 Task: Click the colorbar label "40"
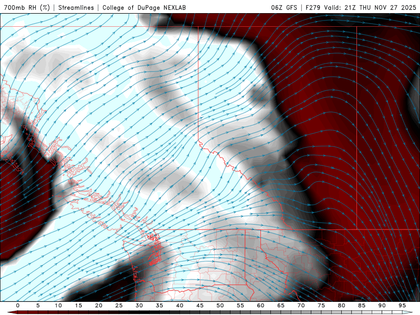point(180,306)
